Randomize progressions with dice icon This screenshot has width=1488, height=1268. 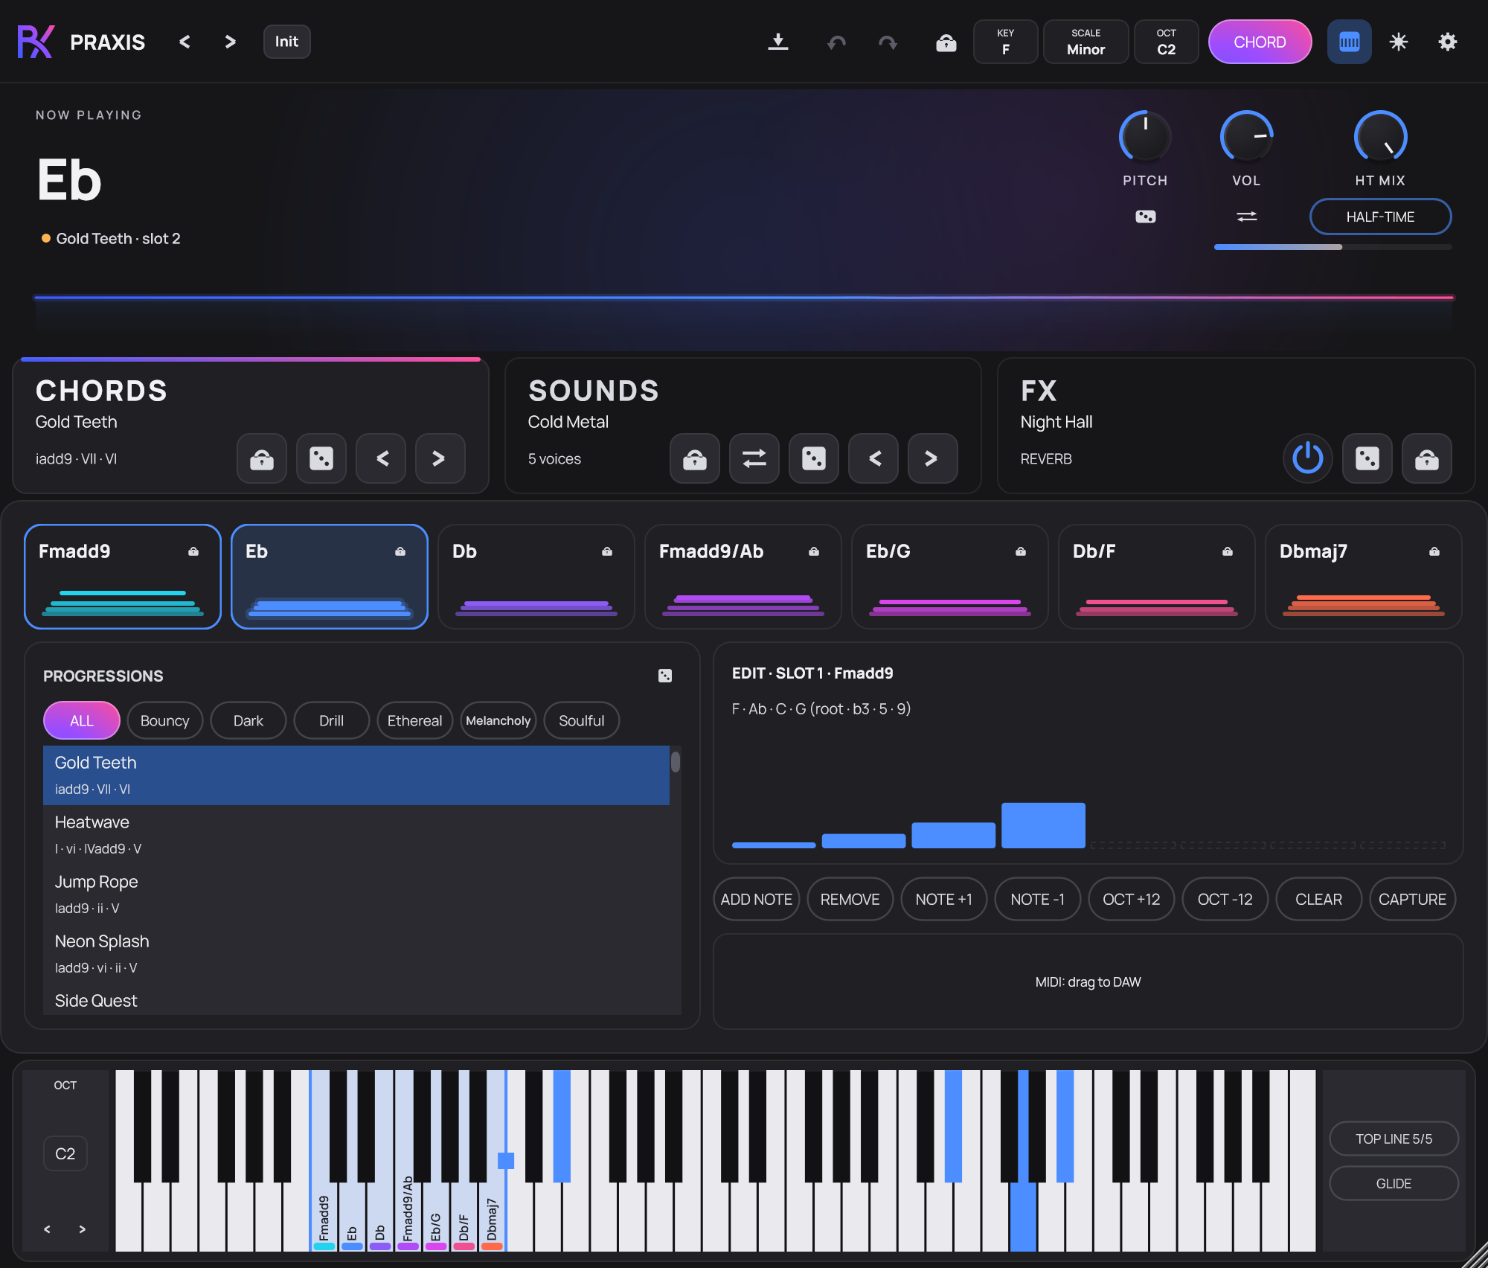(x=665, y=676)
